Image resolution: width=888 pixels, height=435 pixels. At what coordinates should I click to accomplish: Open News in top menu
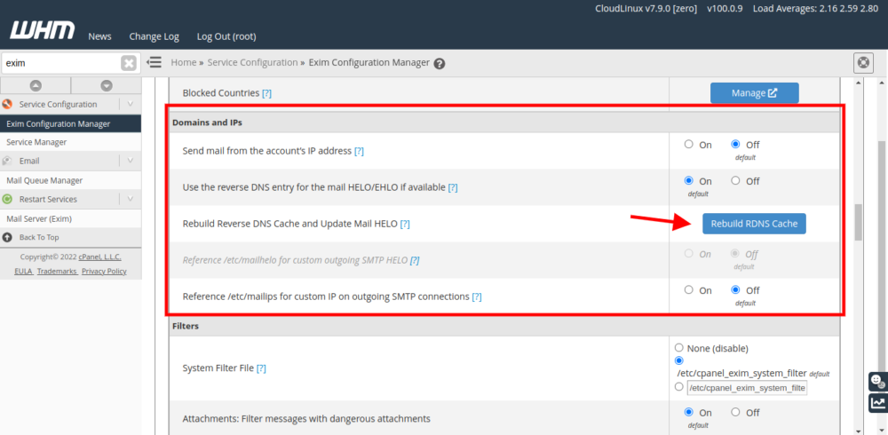click(x=99, y=36)
